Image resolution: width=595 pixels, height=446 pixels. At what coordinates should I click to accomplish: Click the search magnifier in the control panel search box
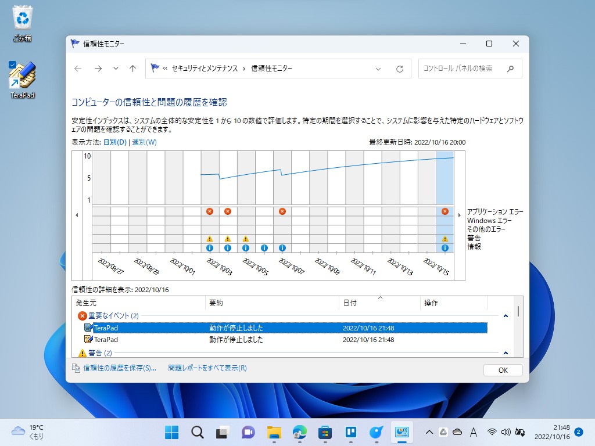pyautogui.click(x=511, y=69)
